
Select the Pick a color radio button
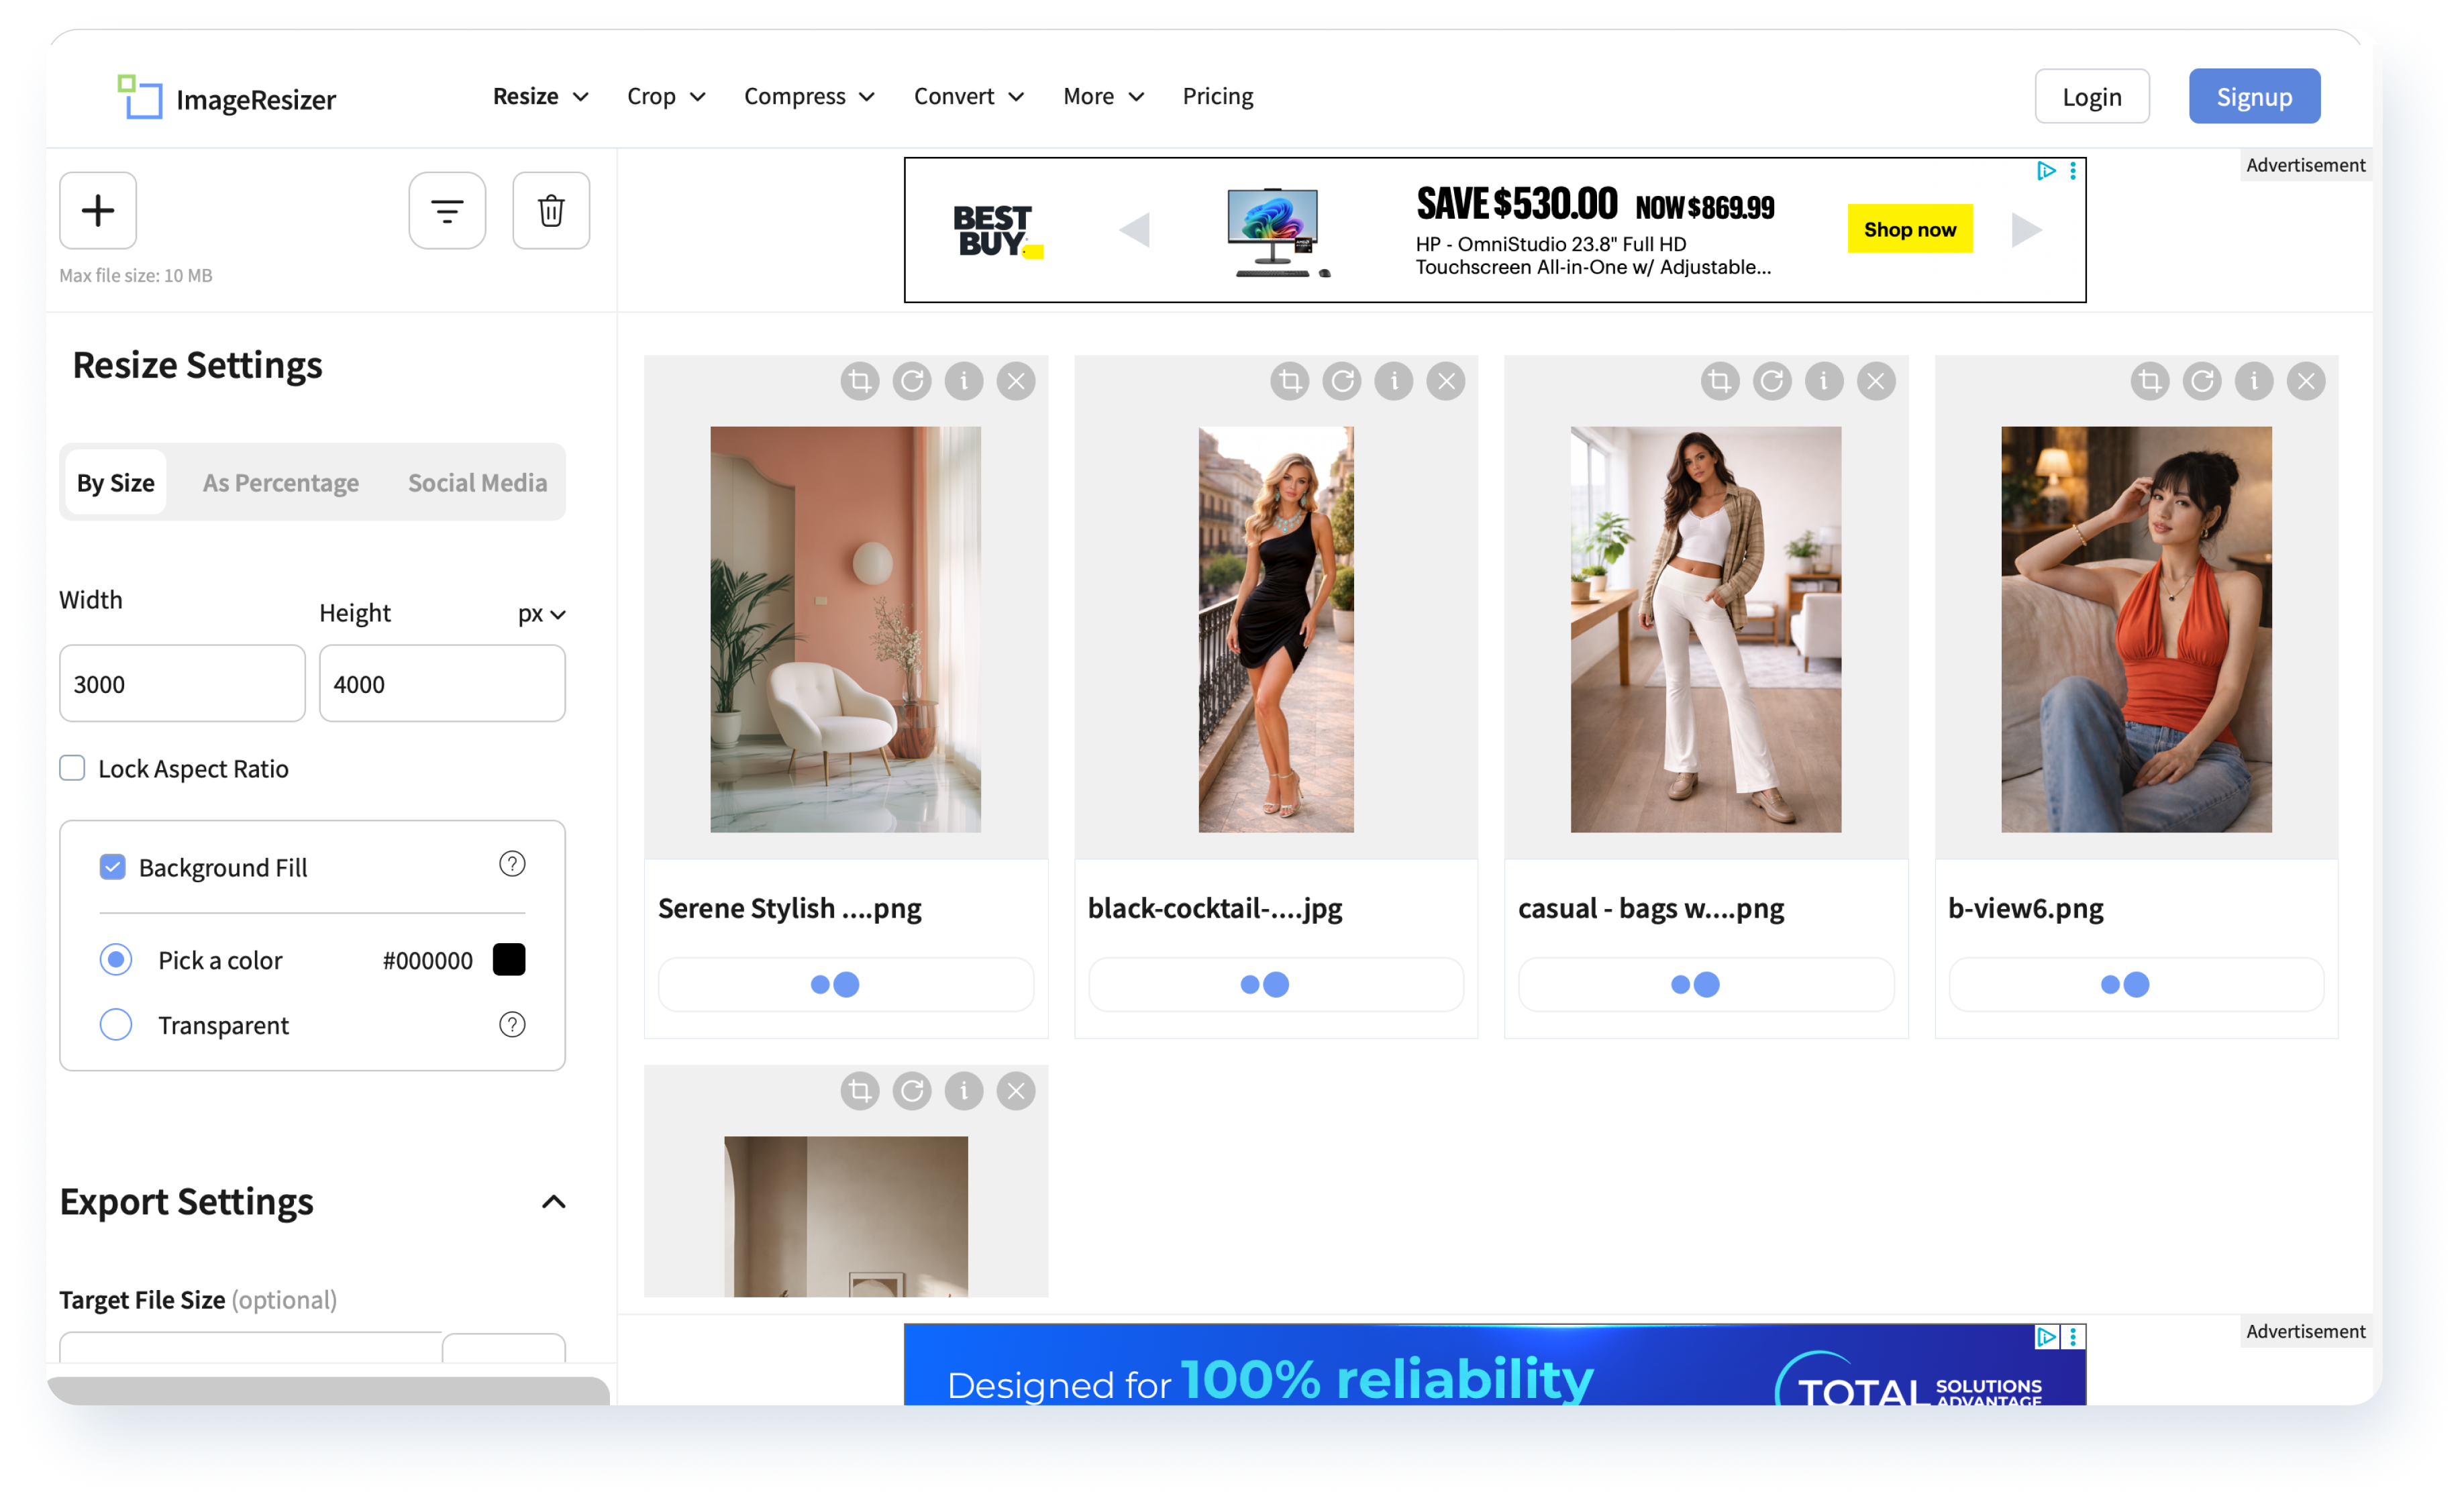(x=116, y=960)
